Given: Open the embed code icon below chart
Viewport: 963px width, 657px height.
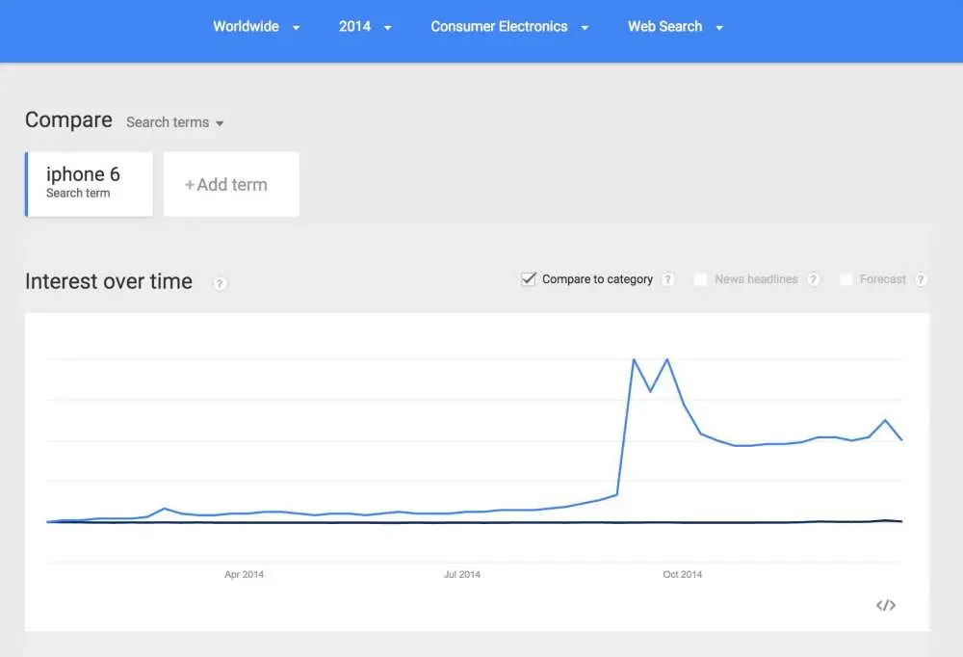Looking at the screenshot, I should pos(886,605).
